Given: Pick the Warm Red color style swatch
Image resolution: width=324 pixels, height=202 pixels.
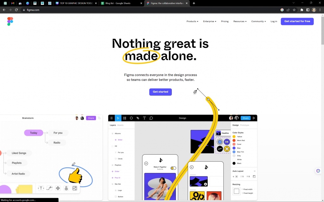Looking at the screenshot, I should point(234,140).
